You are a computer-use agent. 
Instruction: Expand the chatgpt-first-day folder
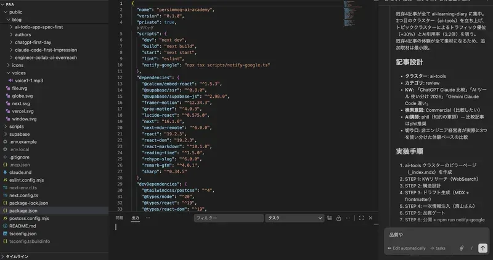click(x=11, y=42)
